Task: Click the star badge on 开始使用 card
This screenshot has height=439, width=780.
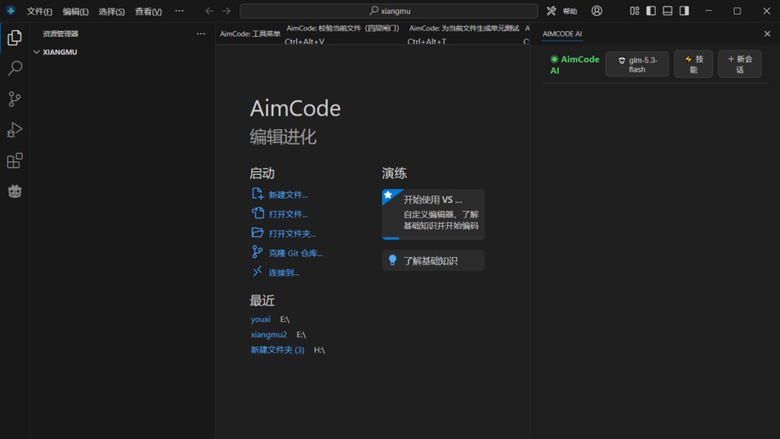Action: pos(388,195)
